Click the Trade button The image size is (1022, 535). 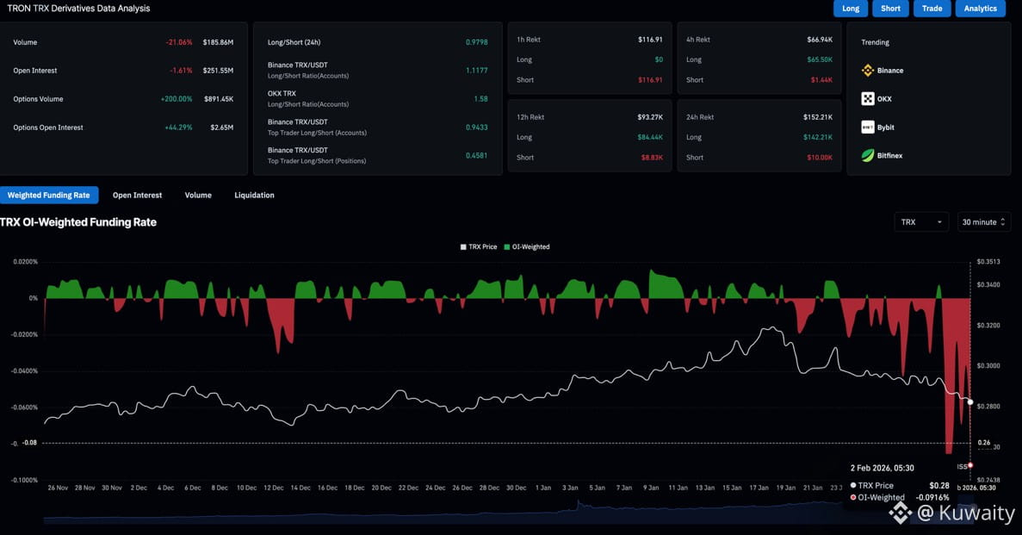932,9
